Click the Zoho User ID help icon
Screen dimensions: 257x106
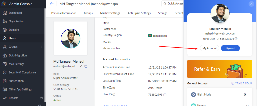pos(236,39)
